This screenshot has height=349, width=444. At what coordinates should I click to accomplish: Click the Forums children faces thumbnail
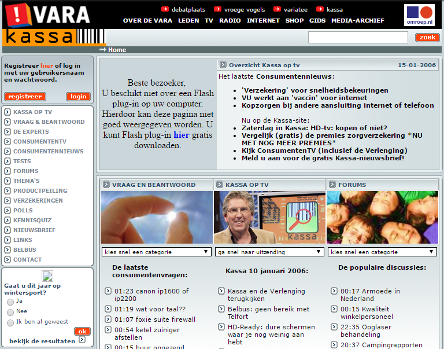(x=382, y=217)
